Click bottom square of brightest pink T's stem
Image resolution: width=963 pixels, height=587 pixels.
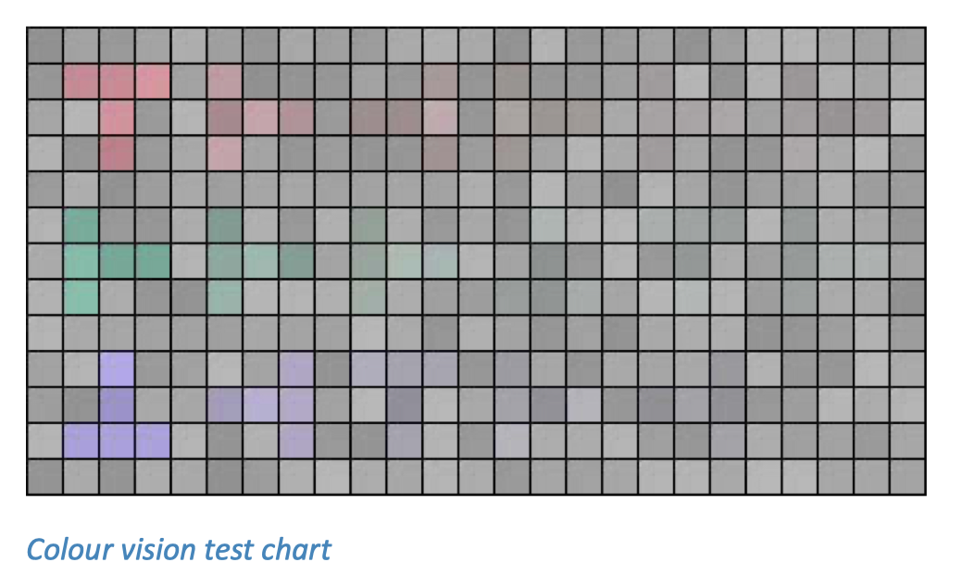coord(117,154)
